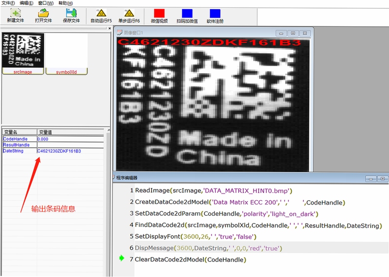Select code line 4 FindDataCode2d
This screenshot has height=277, width=389.
pyautogui.click(x=259, y=225)
